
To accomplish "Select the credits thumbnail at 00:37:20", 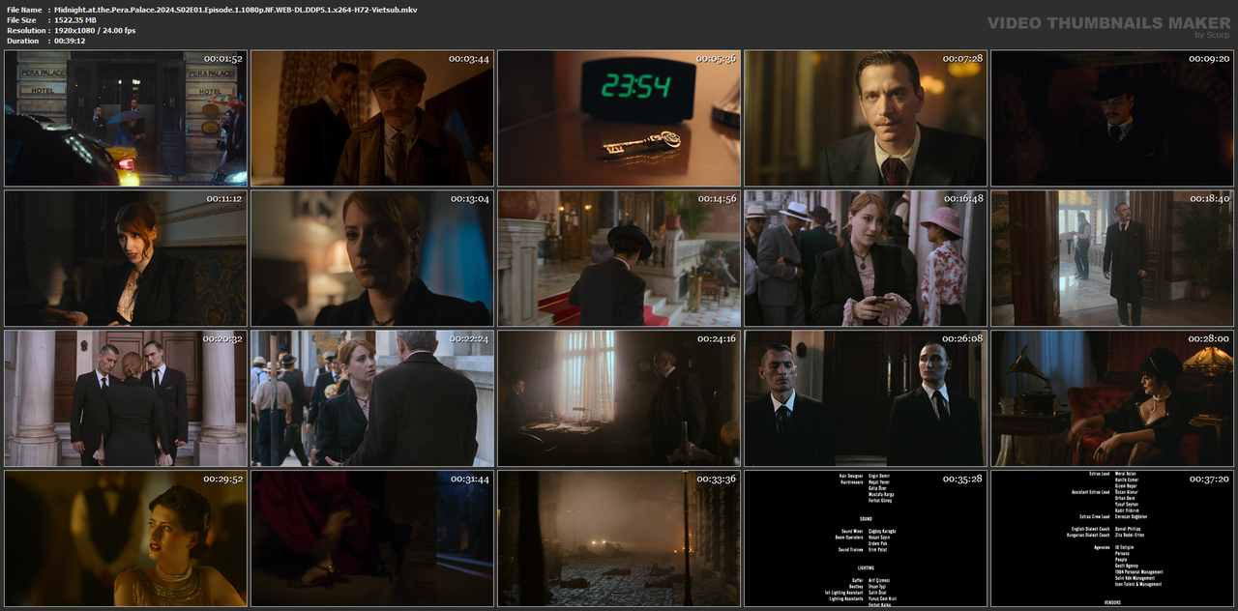I will click(x=1112, y=538).
